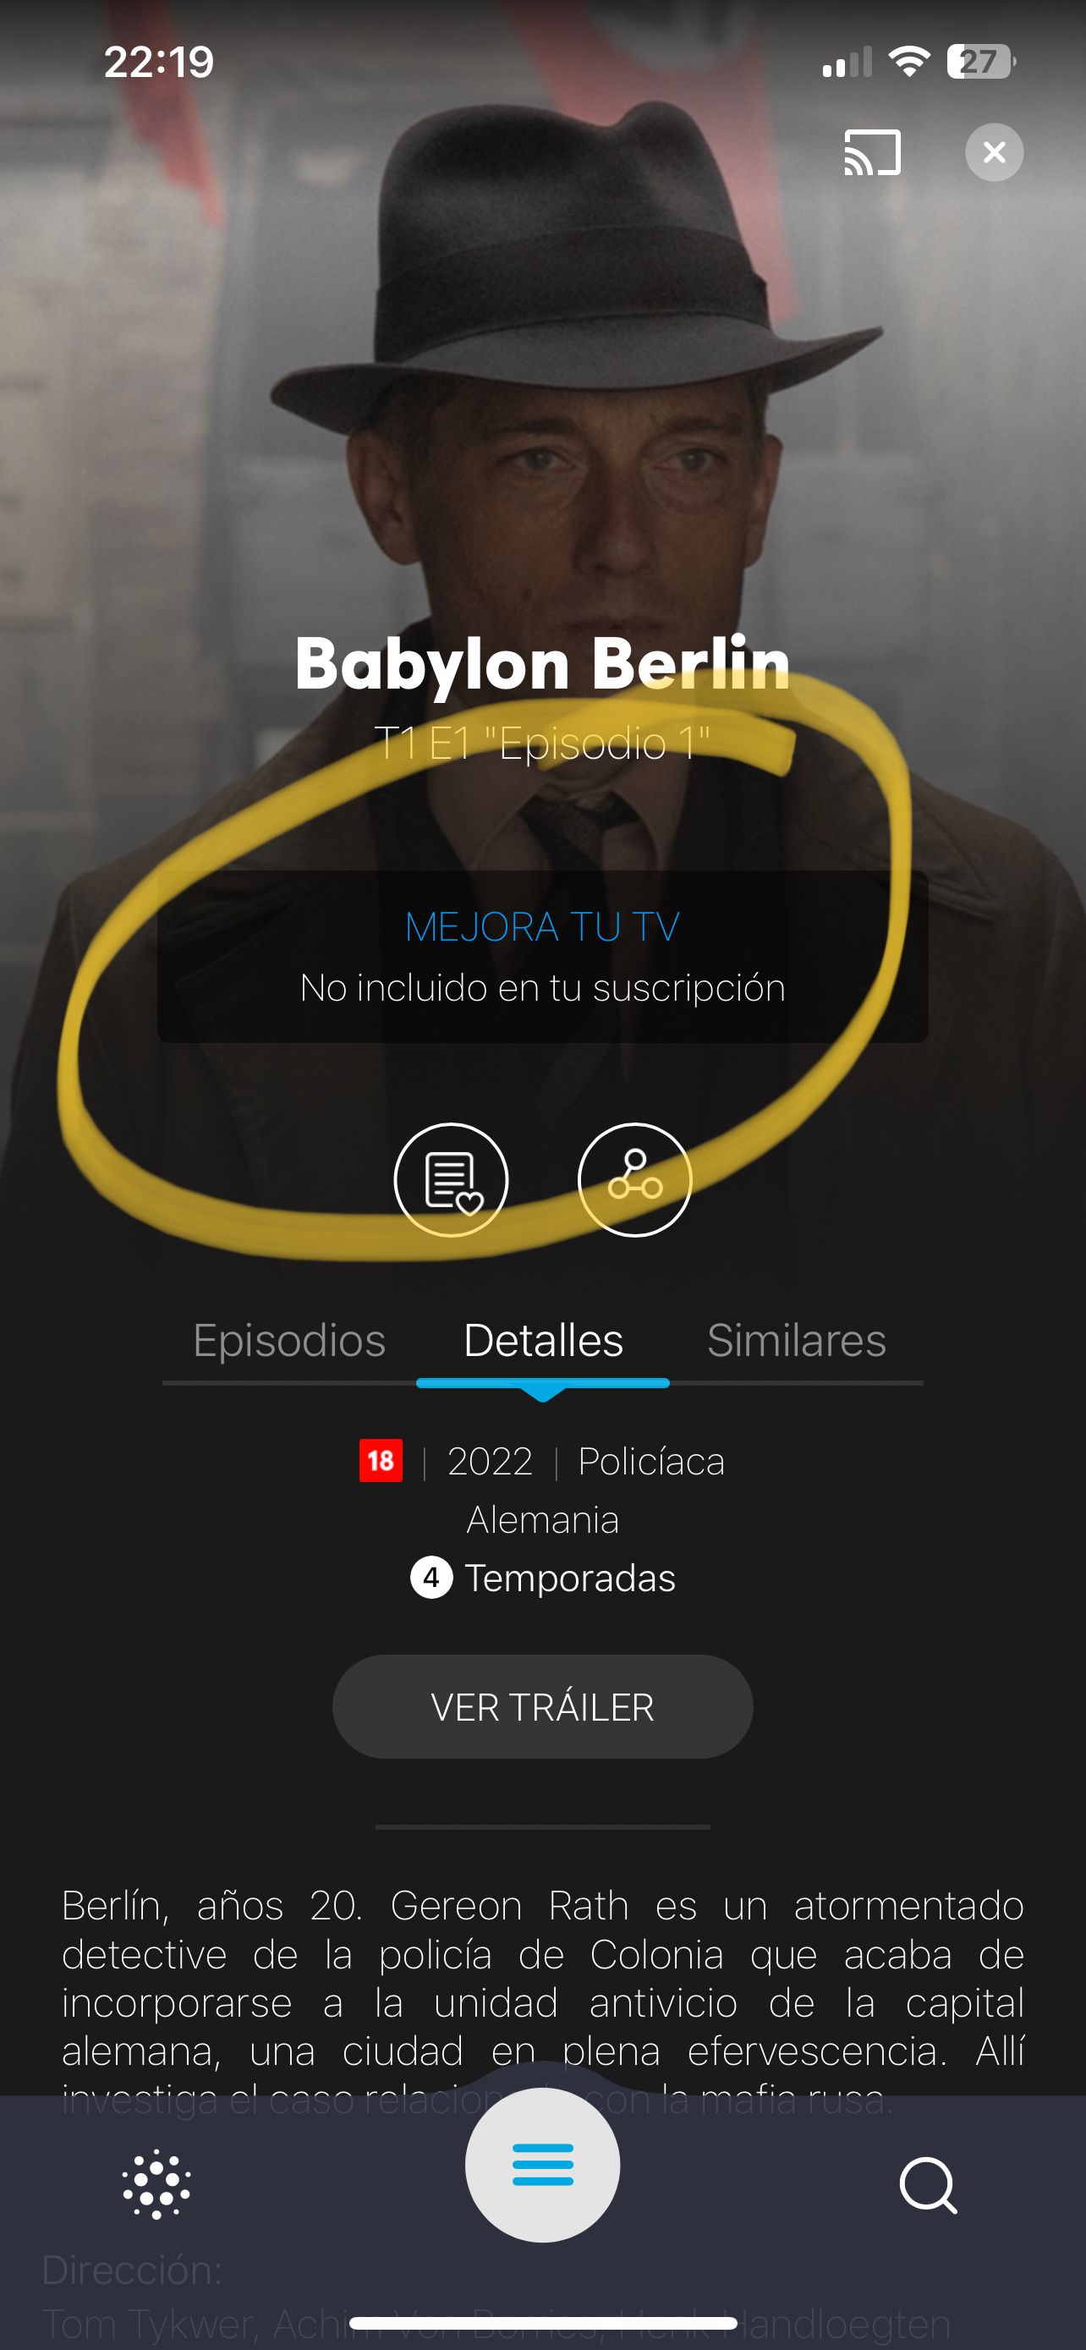
Task: Add series to my watchlist icon
Action: 451,1179
